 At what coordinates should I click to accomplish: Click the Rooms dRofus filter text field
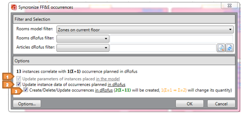[171, 39]
